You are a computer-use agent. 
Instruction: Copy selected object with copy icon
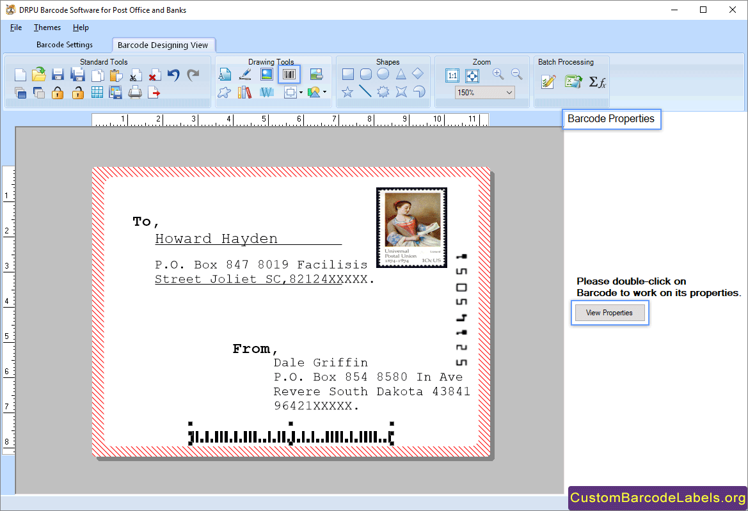tap(97, 75)
